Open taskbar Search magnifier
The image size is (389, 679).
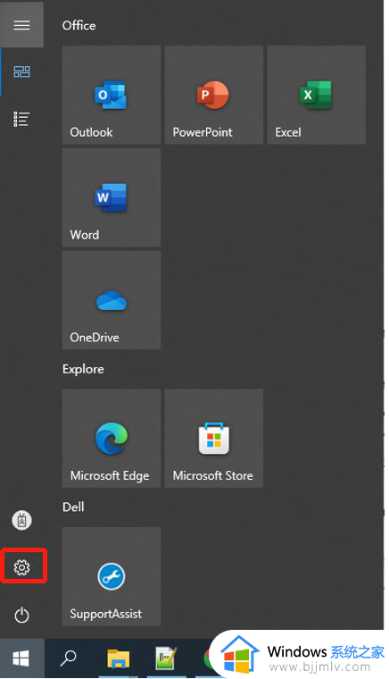69,658
